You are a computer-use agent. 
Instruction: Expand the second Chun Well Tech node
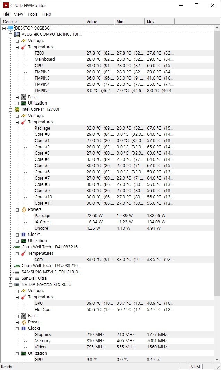[11, 266]
